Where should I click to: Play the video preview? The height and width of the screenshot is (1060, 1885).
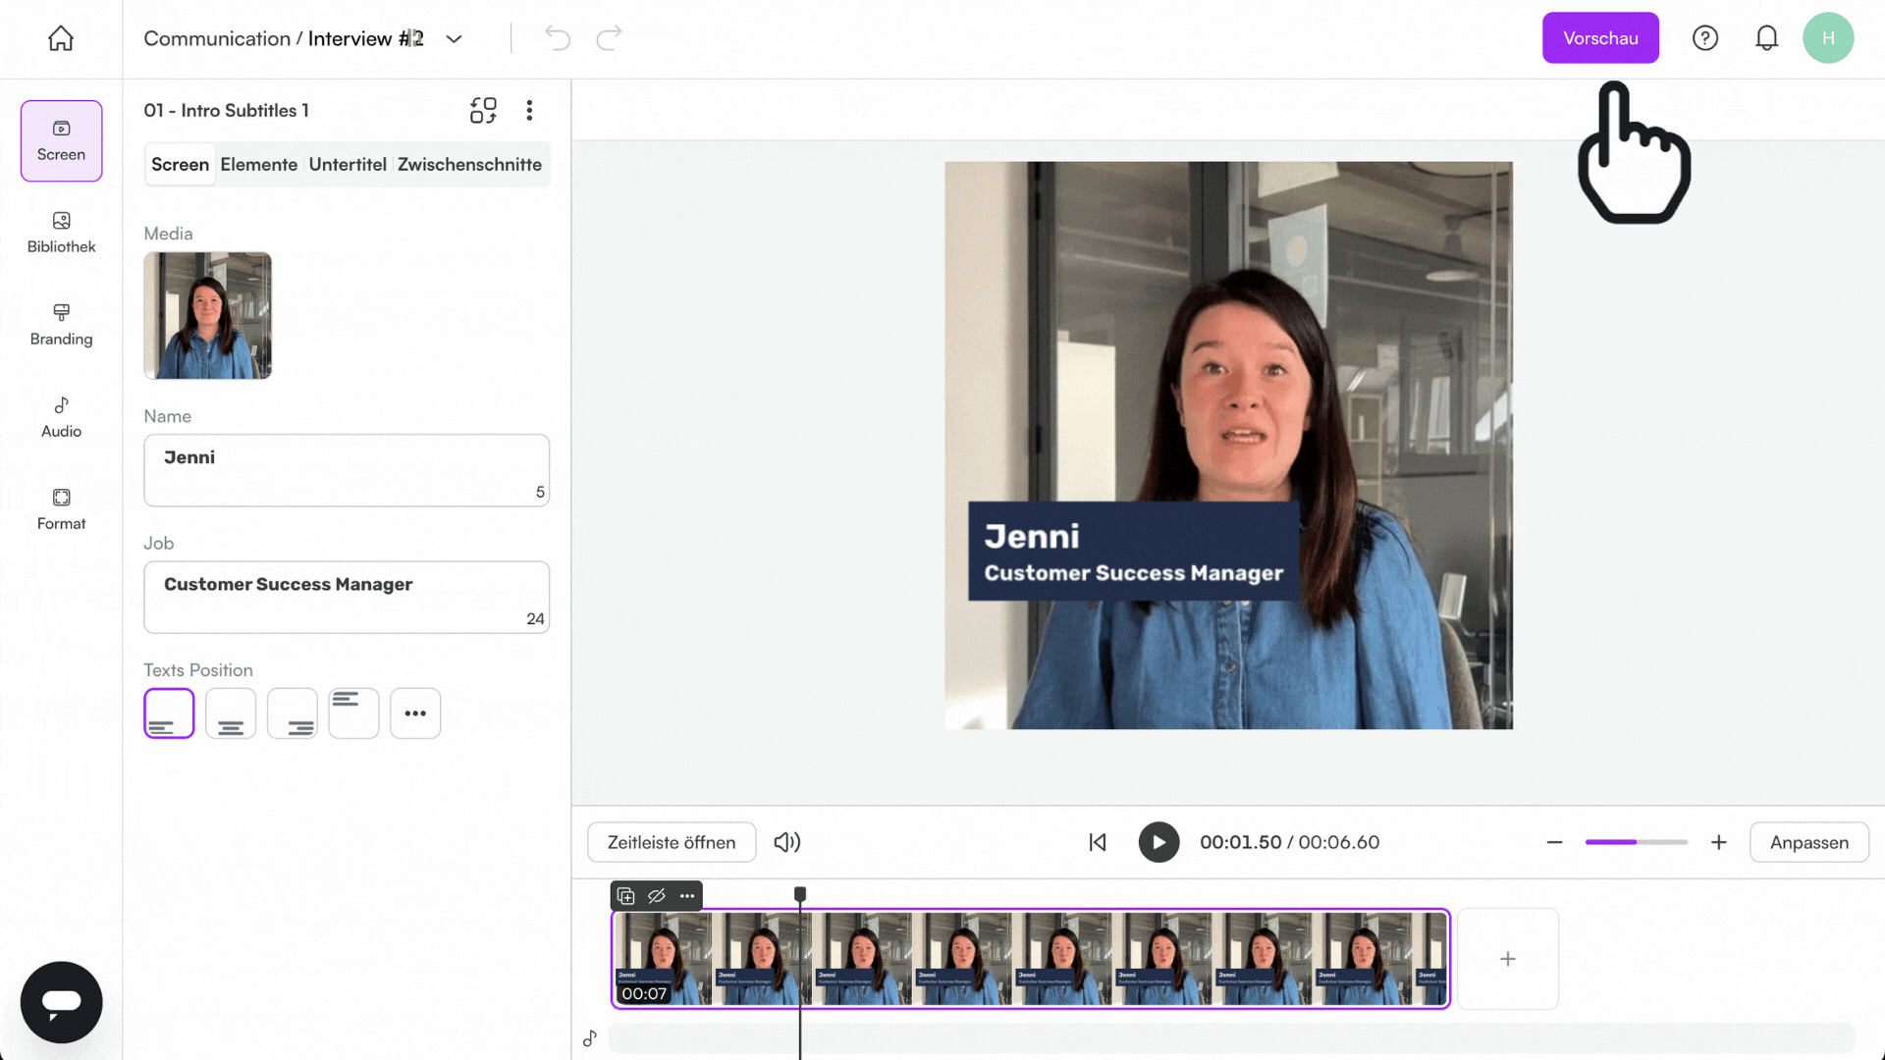[1158, 842]
